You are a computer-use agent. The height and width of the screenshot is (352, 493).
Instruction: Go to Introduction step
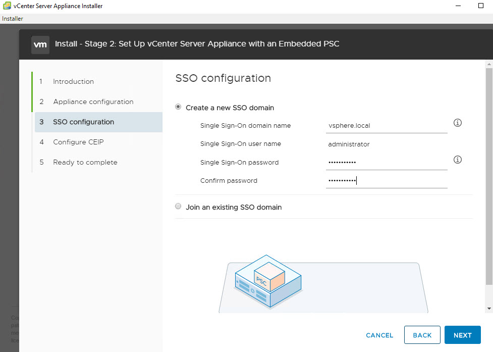73,81
